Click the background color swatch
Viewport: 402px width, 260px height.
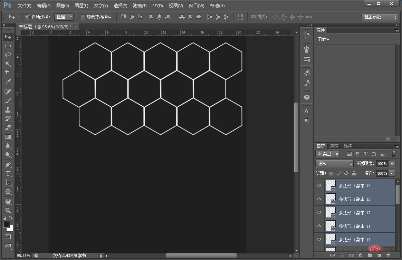tap(11, 229)
